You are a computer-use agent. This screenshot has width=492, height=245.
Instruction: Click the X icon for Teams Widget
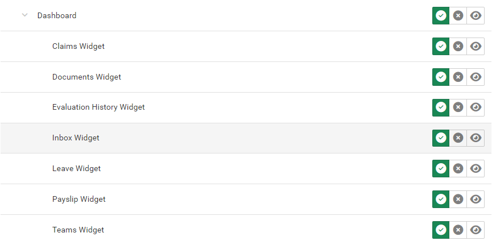458,230
